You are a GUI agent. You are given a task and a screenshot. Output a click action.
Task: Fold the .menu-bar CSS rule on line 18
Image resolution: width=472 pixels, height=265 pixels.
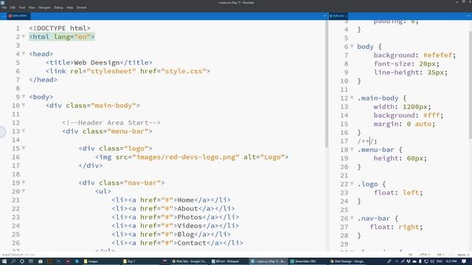tap(352, 149)
